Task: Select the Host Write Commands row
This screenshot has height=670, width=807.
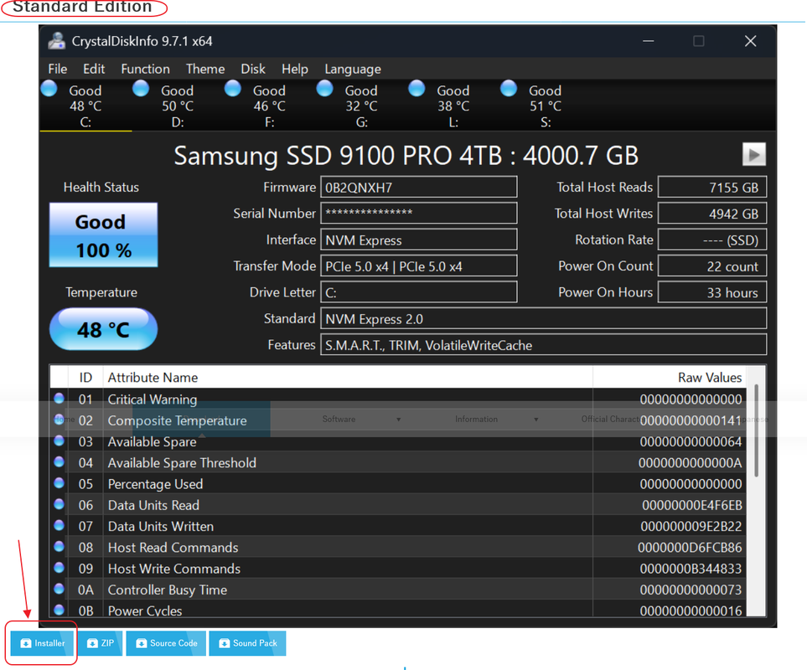Action: 398,568
